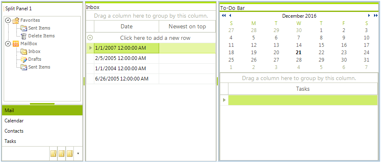Collapse the Favorites tree node
381x163 pixels.
[x=8, y=21]
